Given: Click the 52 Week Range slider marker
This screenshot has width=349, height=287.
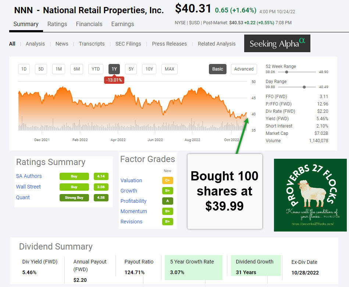Looking at the screenshot, I should tap(286, 72).
